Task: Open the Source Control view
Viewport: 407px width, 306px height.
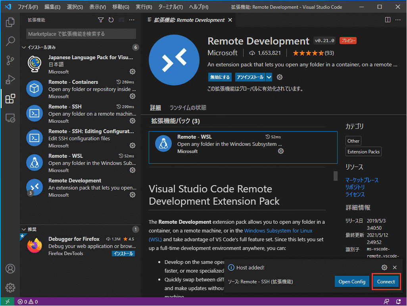Action: [x=10, y=60]
